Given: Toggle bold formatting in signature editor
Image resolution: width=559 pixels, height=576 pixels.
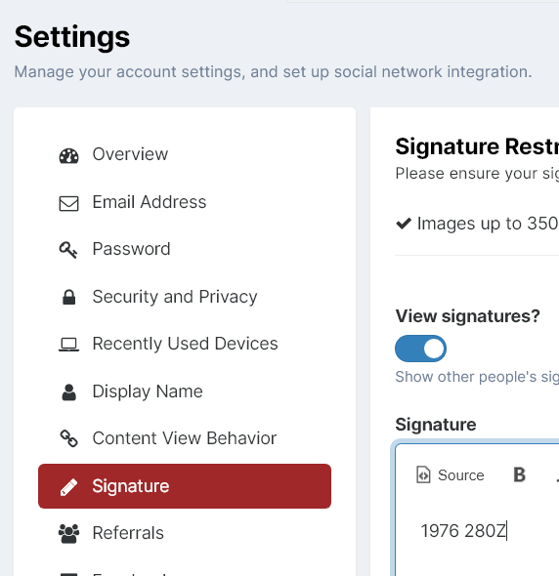Looking at the screenshot, I should (519, 474).
